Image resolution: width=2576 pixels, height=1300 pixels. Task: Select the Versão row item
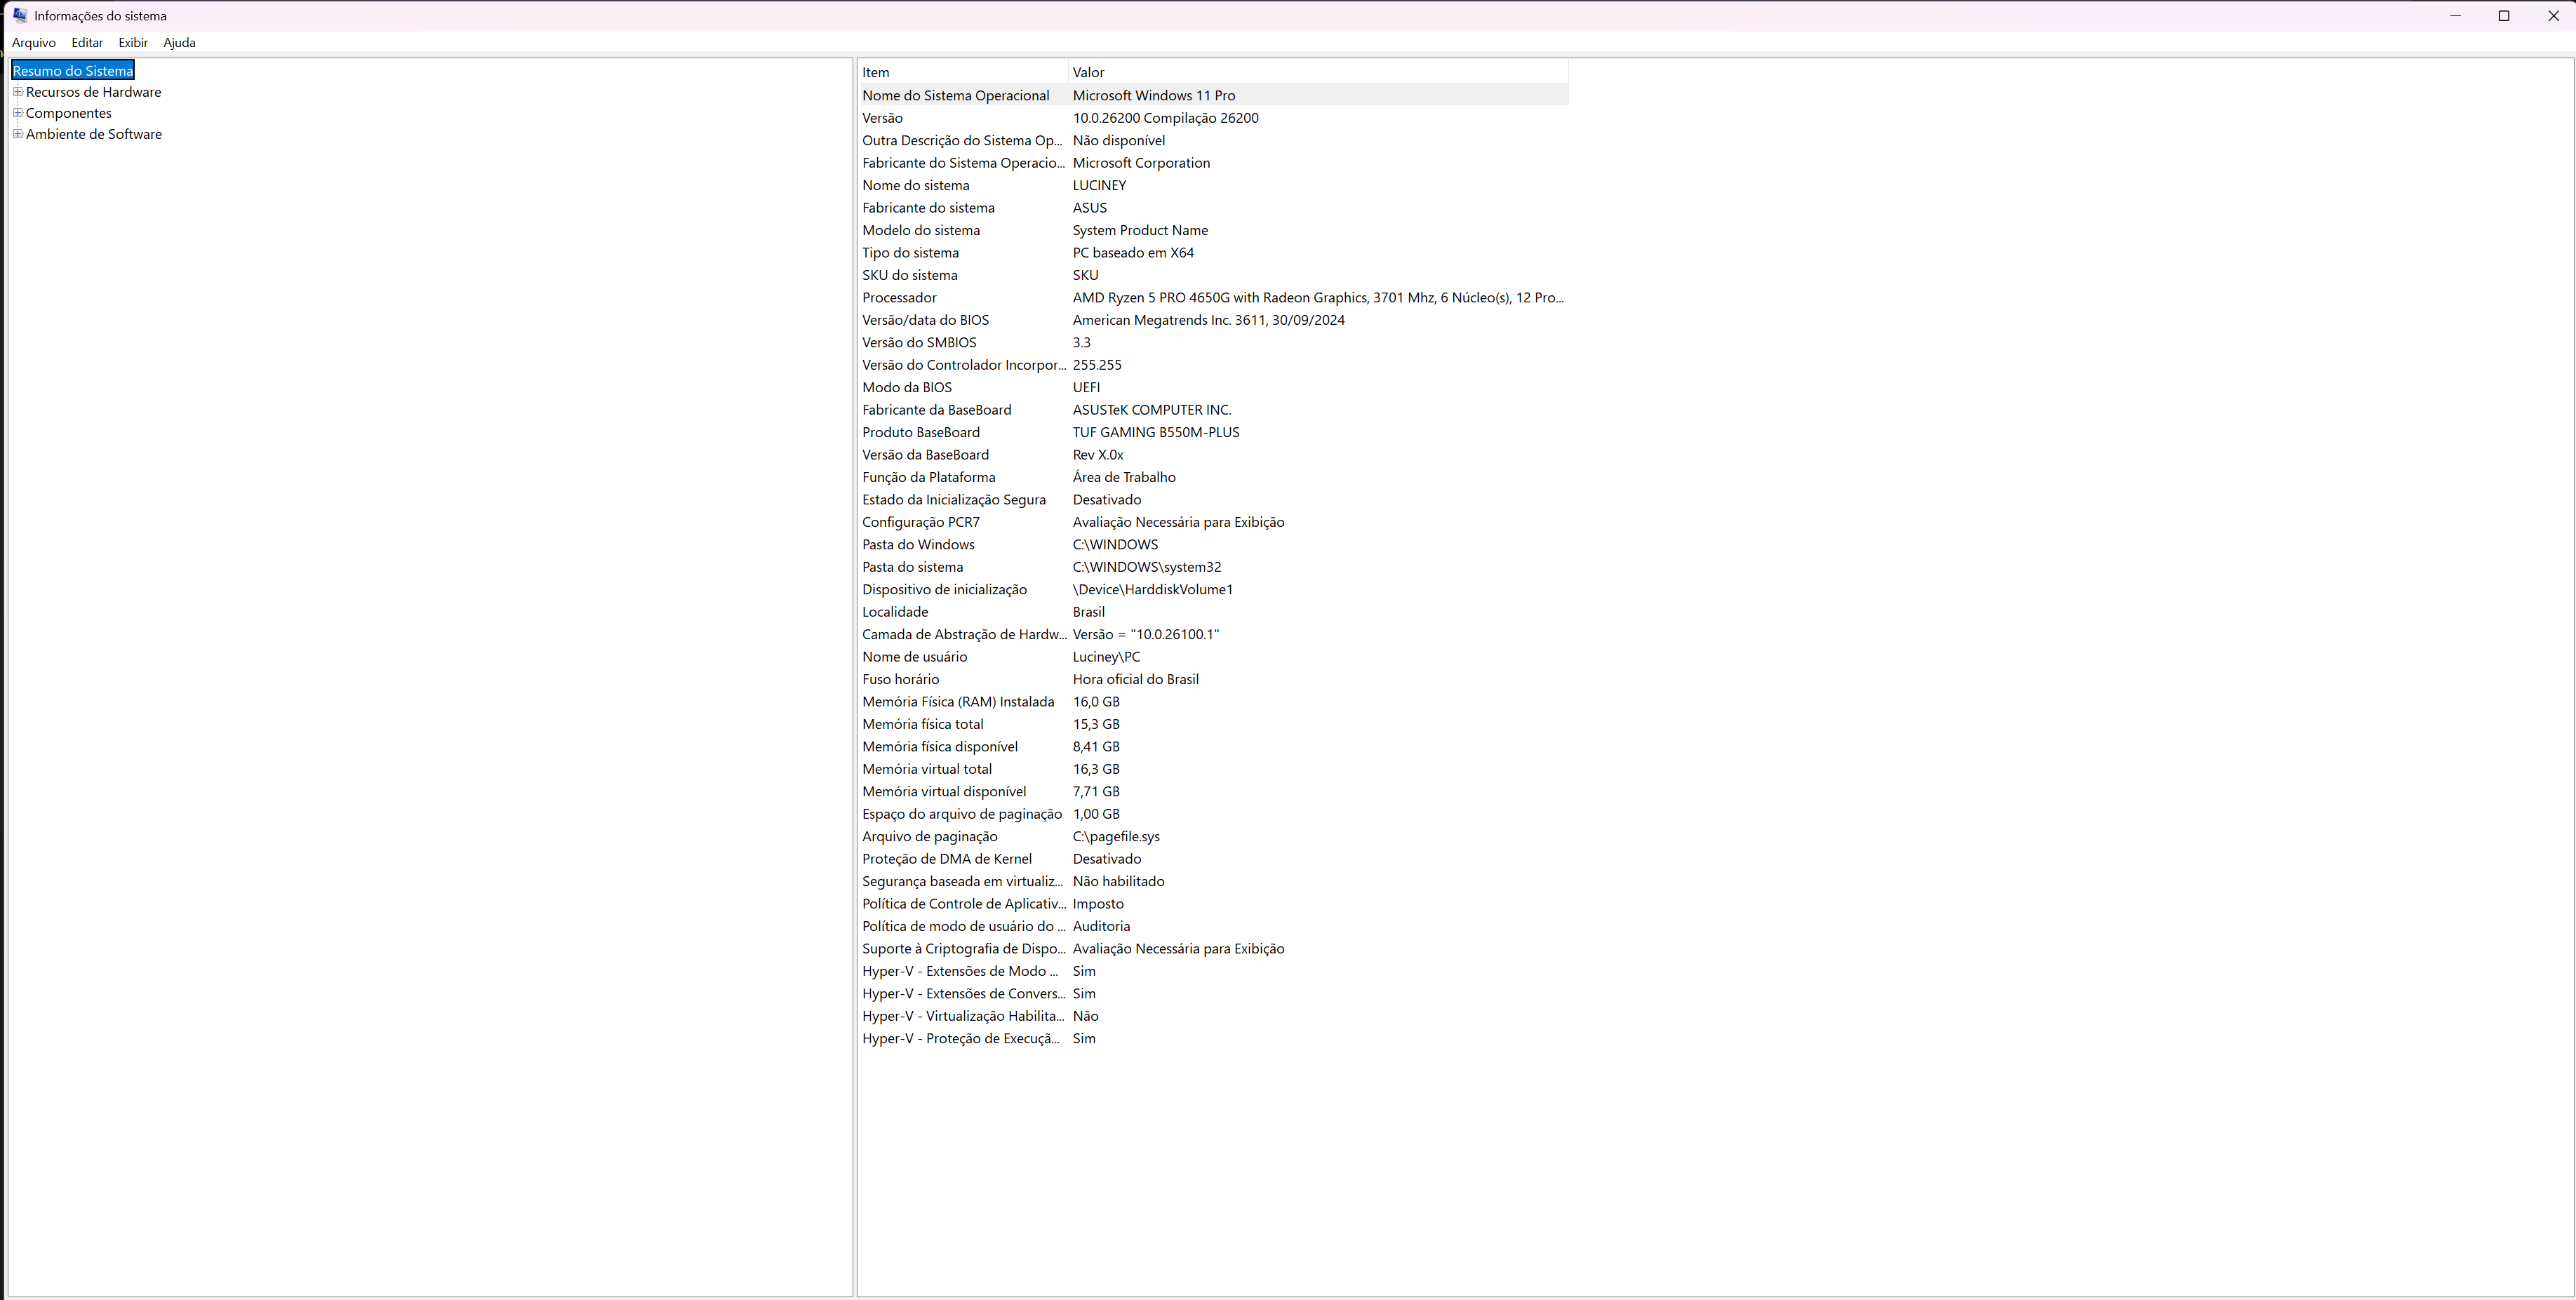click(1214, 118)
